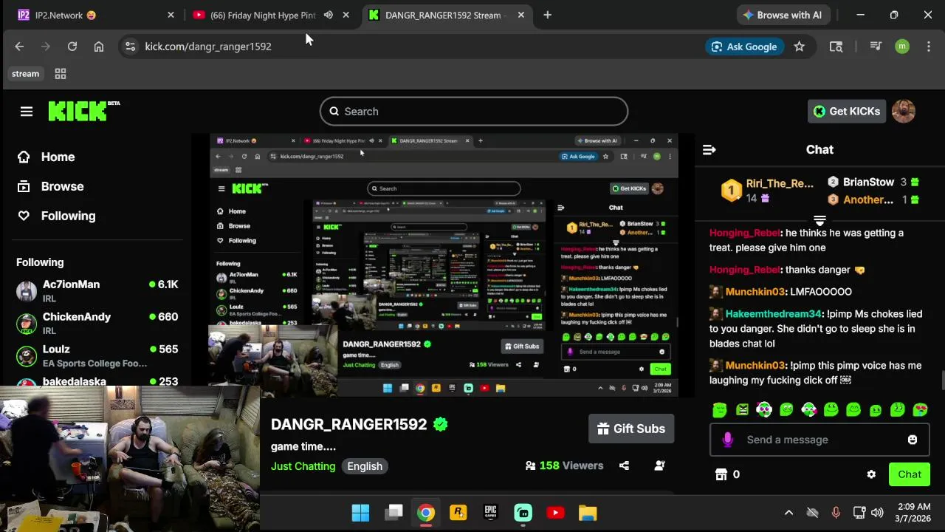
Task: Bookmark this page star icon
Action: pyautogui.click(x=800, y=47)
